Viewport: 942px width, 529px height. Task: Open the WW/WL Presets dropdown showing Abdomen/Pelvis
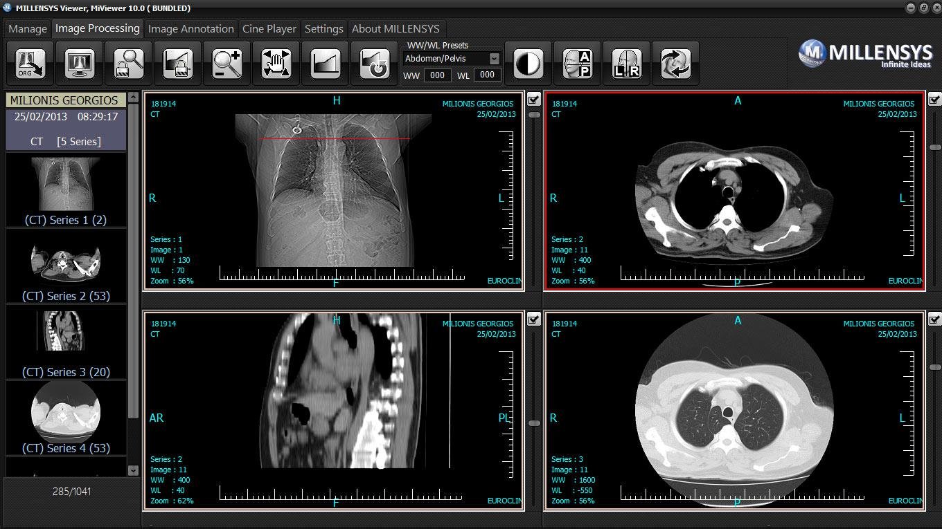(x=452, y=59)
